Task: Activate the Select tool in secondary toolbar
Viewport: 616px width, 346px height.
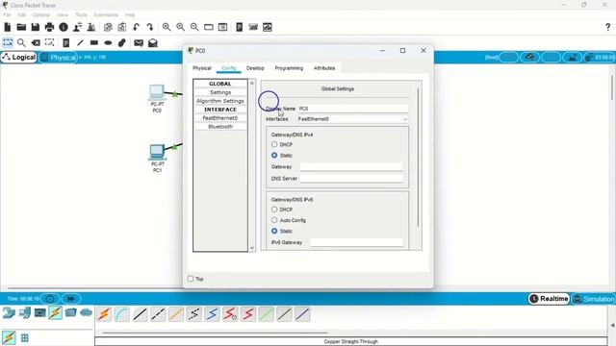Action: click(8, 42)
